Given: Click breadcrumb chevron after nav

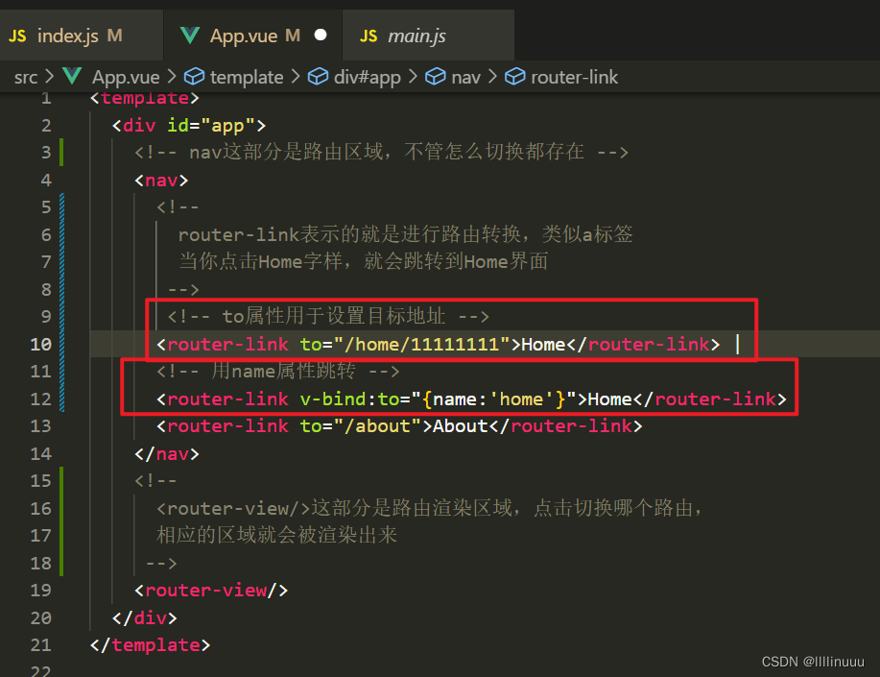Looking at the screenshot, I should (x=492, y=76).
